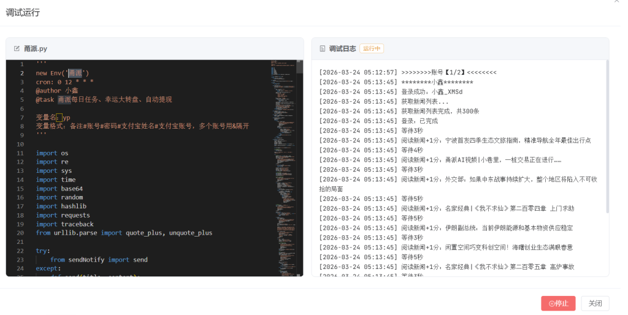Click the "import base64" line
The height and width of the screenshot is (315, 628).
[59, 189]
